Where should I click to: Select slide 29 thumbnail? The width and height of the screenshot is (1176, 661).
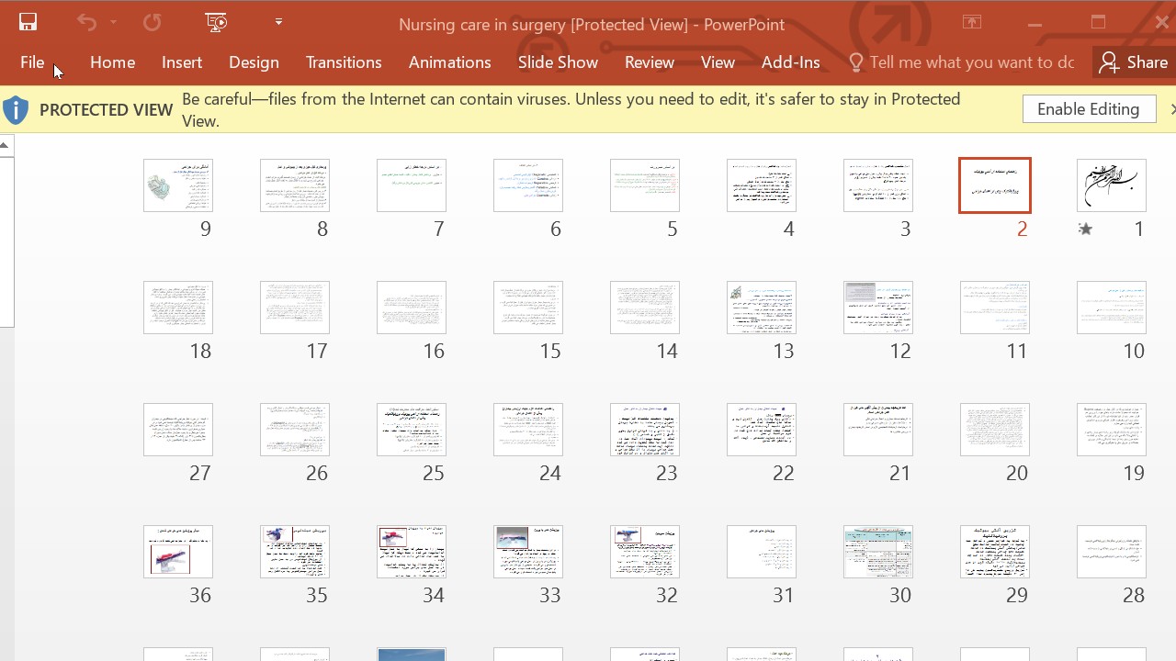995,552
